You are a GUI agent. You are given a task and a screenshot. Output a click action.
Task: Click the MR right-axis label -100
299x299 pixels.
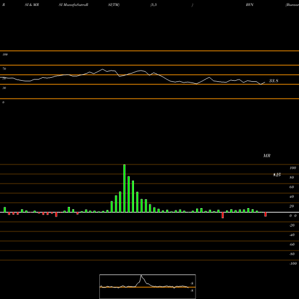[x=293, y=264]
